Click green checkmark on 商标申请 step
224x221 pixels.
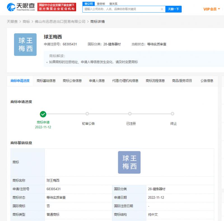[43, 114]
